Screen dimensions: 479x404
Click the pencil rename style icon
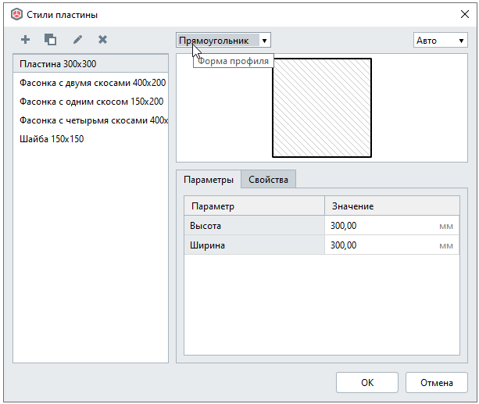pos(77,39)
